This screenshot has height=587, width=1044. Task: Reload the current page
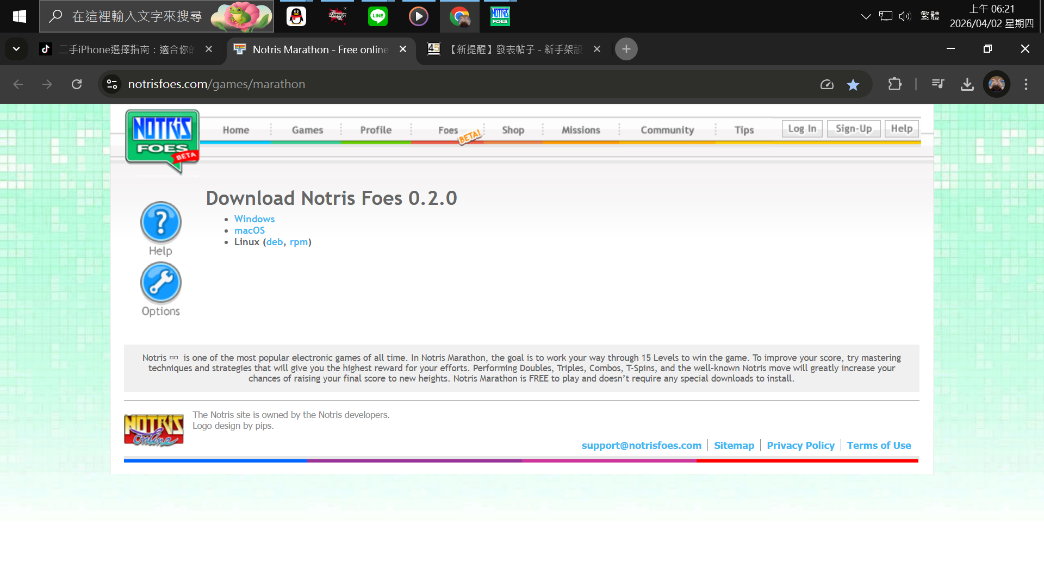pyautogui.click(x=77, y=84)
